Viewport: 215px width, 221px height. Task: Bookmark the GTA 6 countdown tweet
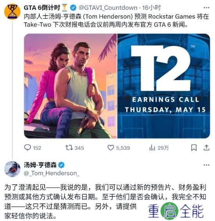(194, 148)
